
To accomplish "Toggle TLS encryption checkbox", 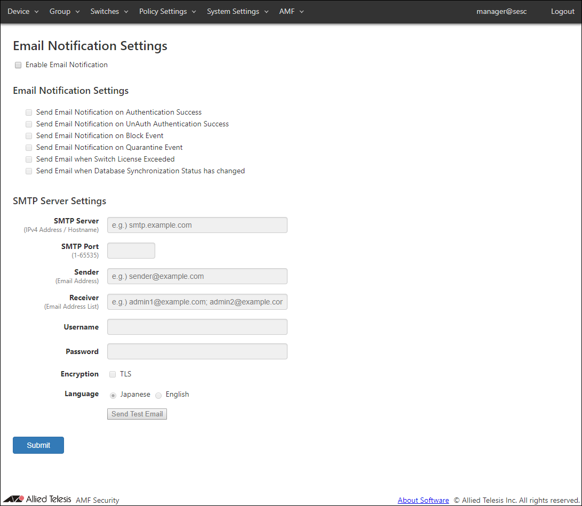I will [x=113, y=374].
